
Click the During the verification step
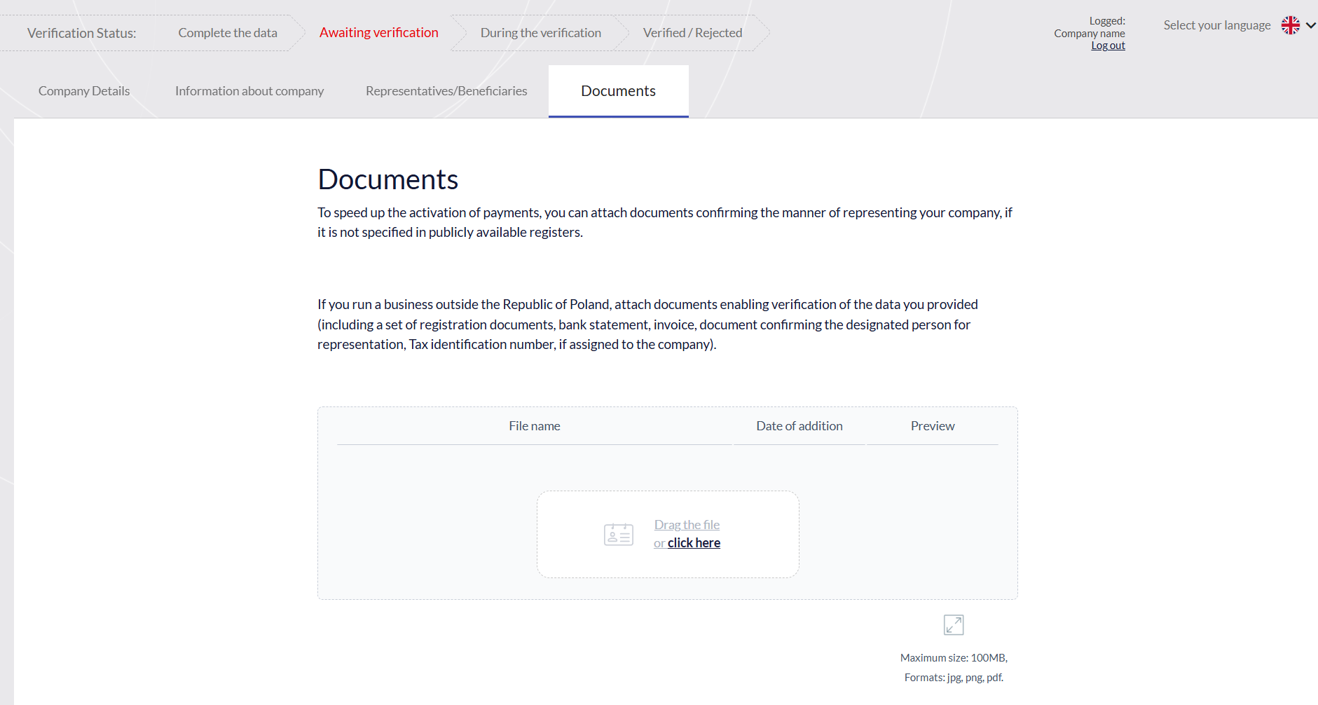[x=540, y=33]
